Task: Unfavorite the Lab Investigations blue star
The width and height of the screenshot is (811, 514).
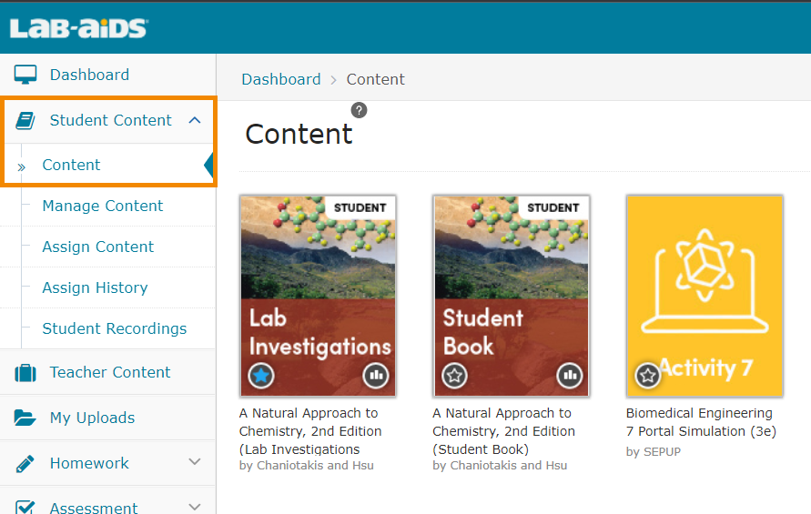Action: (x=262, y=374)
